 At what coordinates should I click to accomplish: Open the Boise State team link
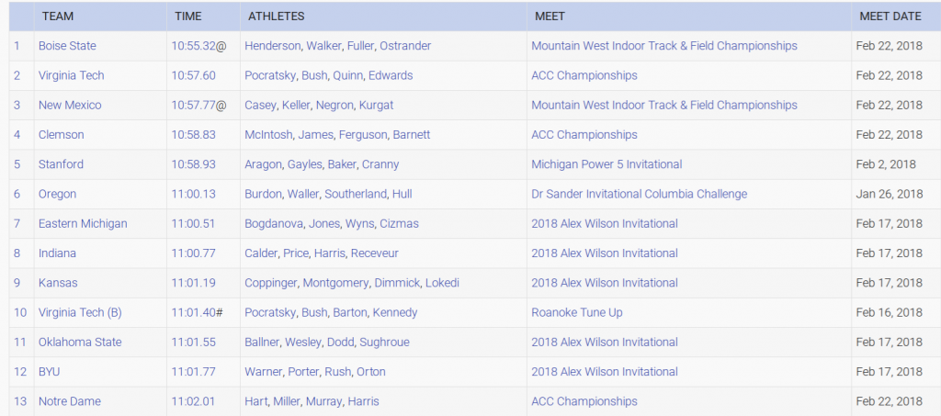point(67,46)
